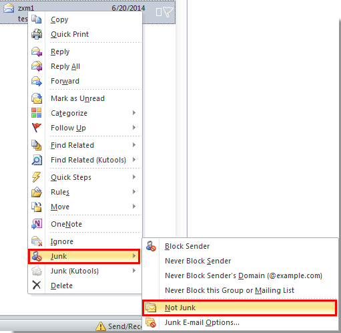Click the Reply All envelope icon
This screenshot has height=333, width=341.
coord(37,66)
